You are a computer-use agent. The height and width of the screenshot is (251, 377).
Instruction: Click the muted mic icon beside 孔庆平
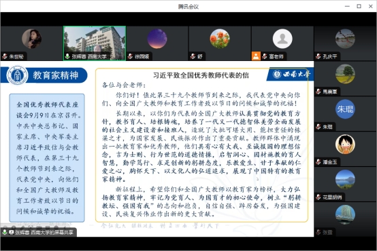coord(318,56)
